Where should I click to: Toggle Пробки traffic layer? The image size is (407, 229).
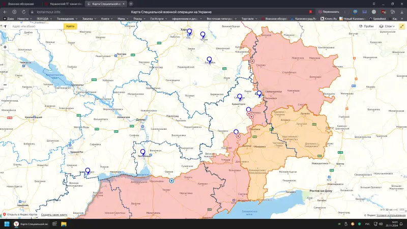pos(366,26)
